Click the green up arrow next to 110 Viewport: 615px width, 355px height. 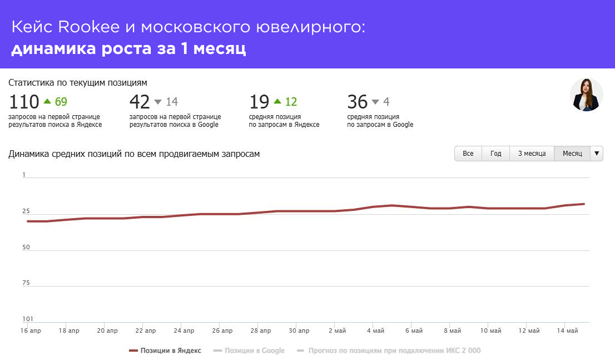(x=46, y=101)
